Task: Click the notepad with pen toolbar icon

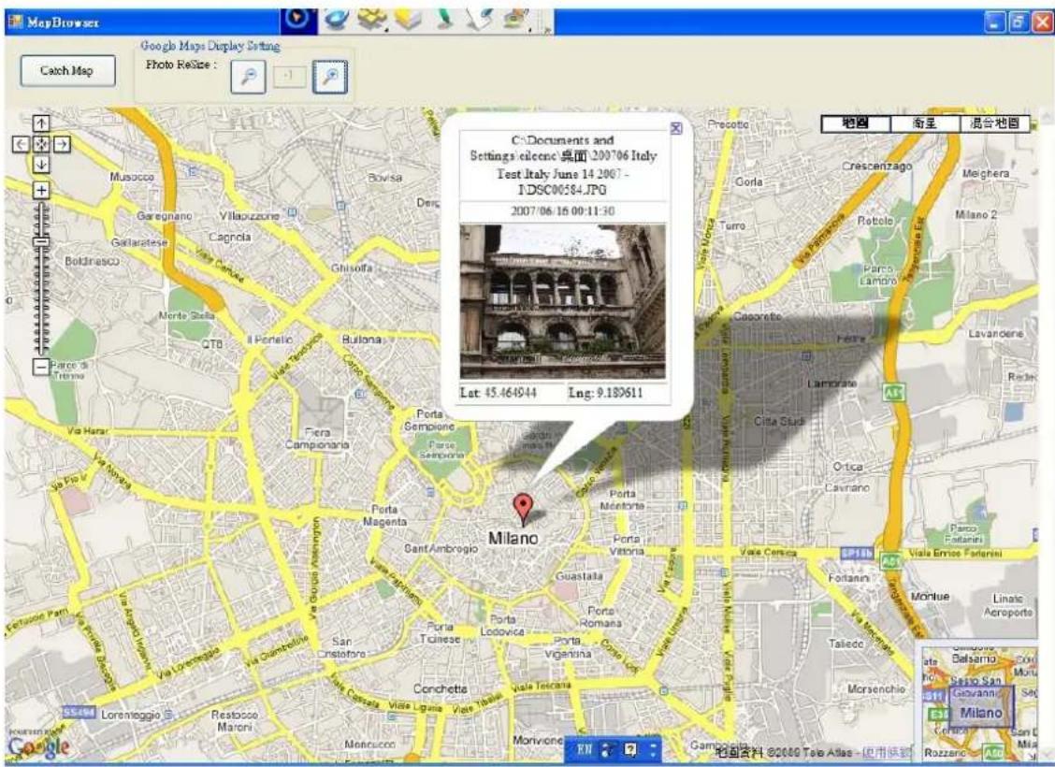Action: 479,18
